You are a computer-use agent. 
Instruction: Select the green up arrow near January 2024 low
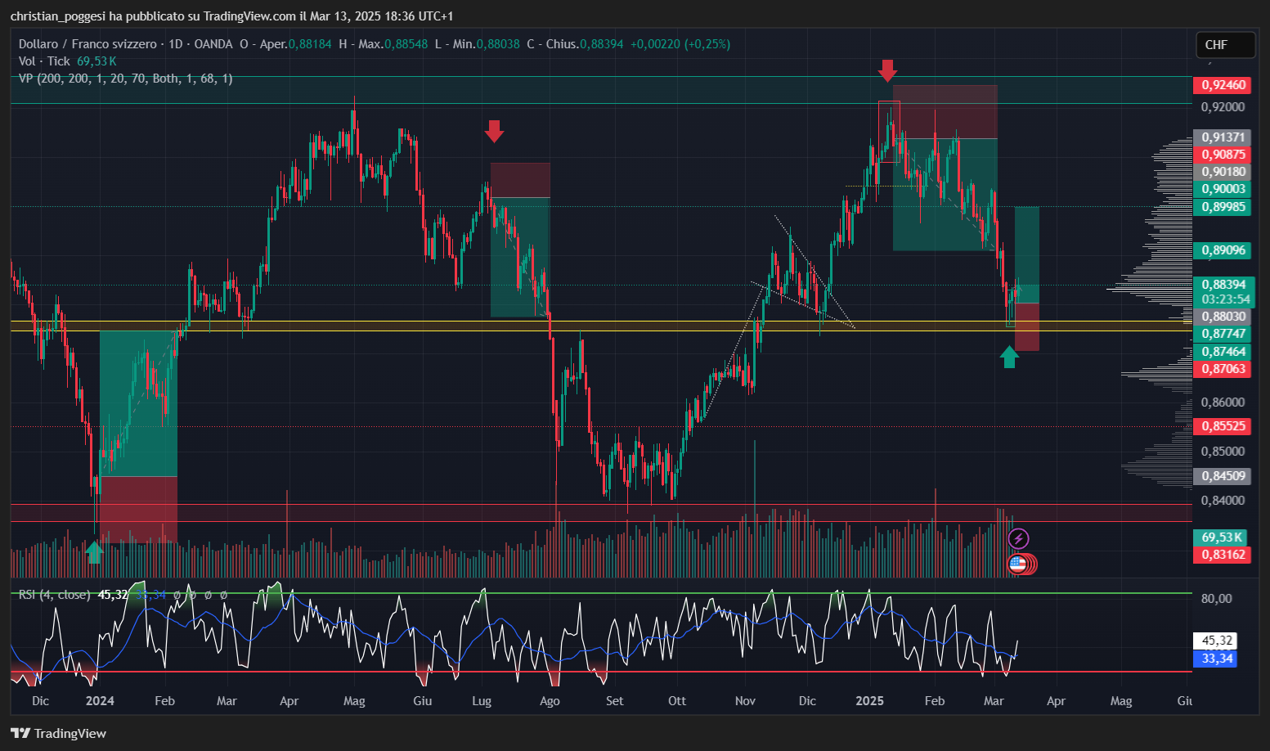pos(95,552)
